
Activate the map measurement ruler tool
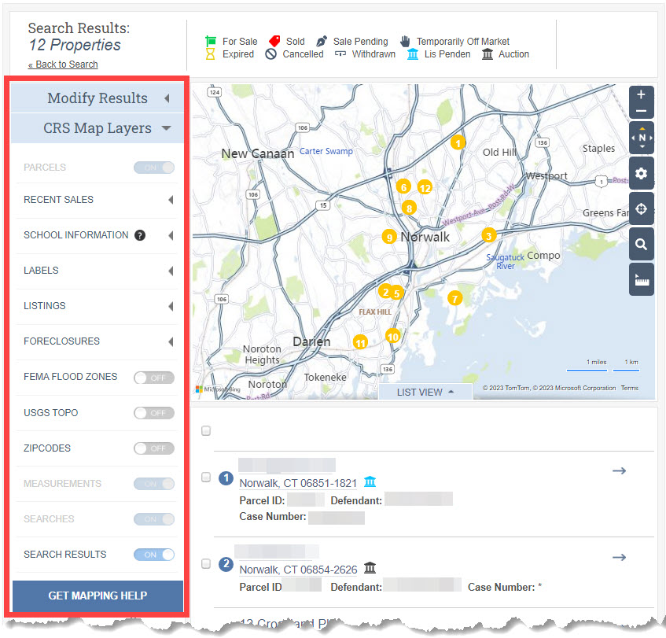[641, 279]
